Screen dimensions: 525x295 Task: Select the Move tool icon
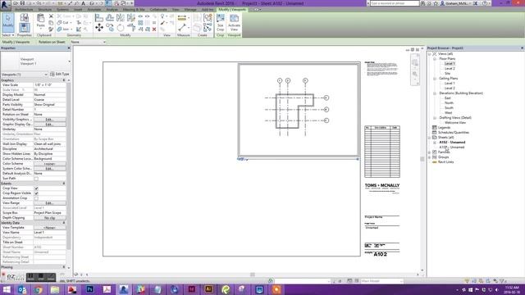tap(98, 27)
